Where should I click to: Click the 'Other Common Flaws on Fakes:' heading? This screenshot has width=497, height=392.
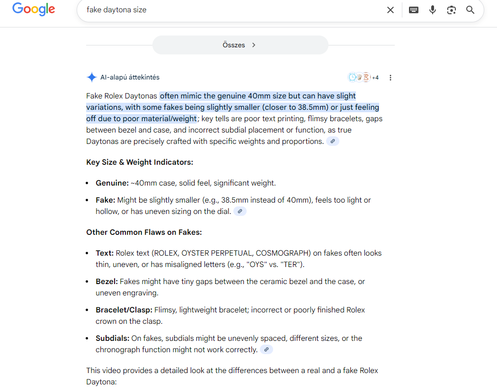coord(144,232)
